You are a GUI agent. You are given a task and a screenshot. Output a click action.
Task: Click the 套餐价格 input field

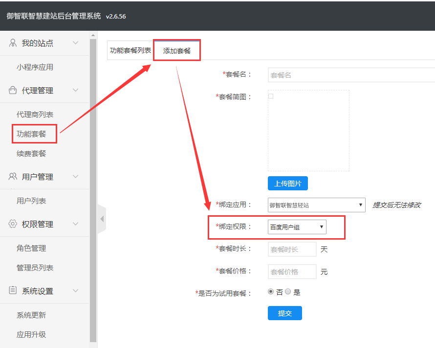pos(292,272)
